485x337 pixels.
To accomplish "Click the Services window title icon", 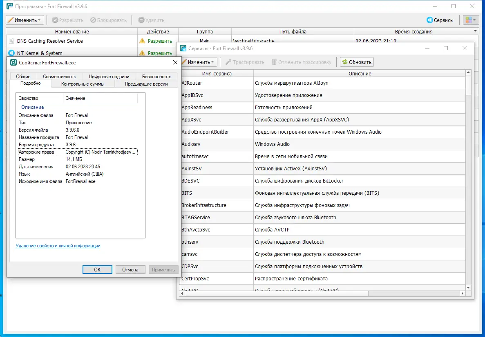I will pyautogui.click(x=183, y=48).
